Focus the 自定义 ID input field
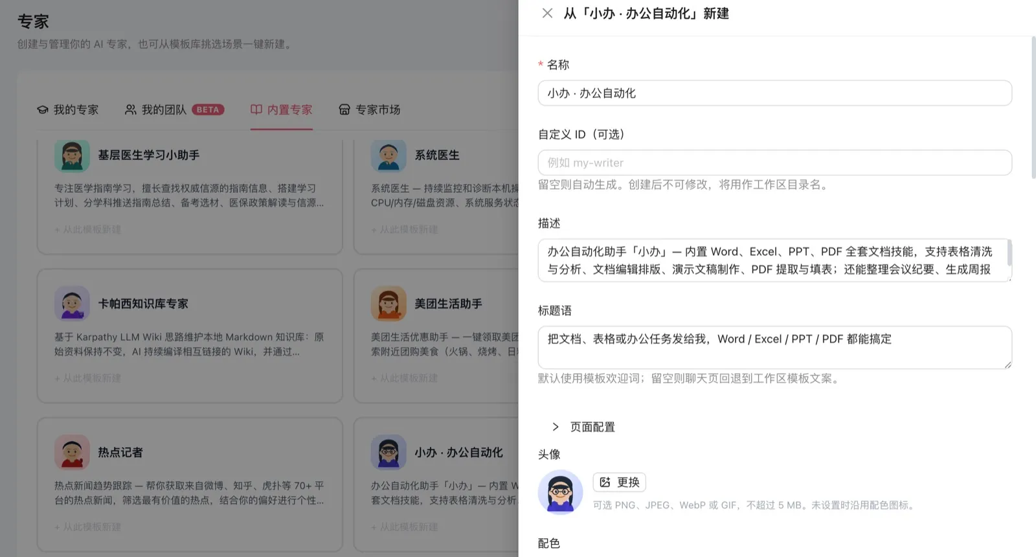 [x=774, y=163]
